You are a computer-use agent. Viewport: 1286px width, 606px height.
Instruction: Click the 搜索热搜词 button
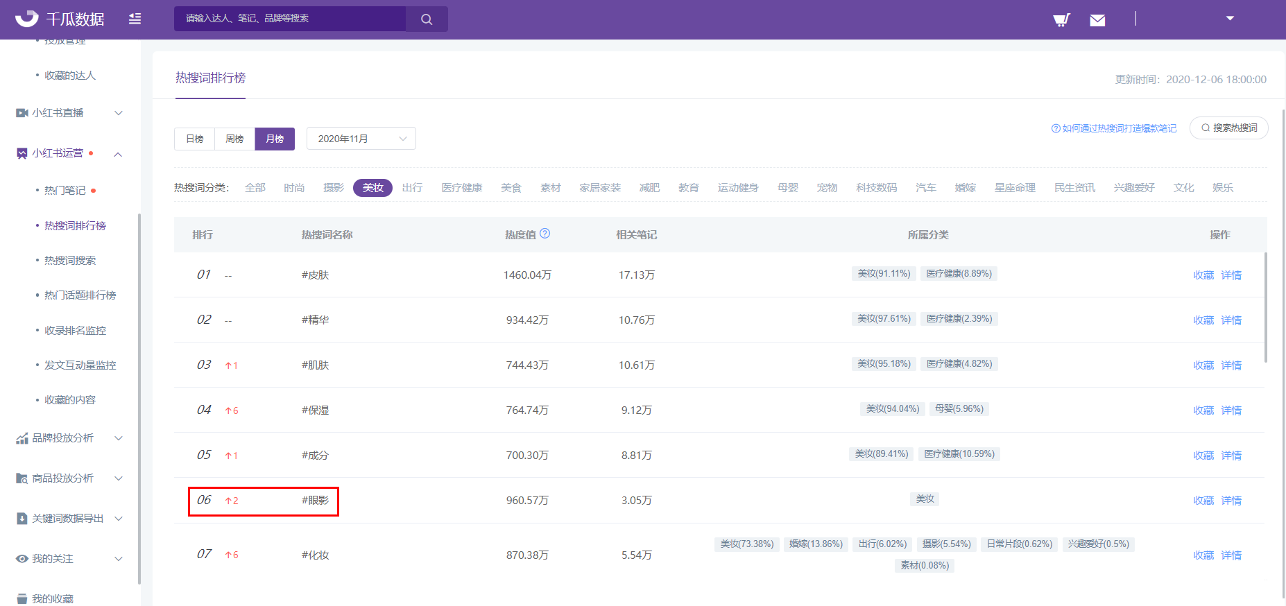(x=1228, y=128)
